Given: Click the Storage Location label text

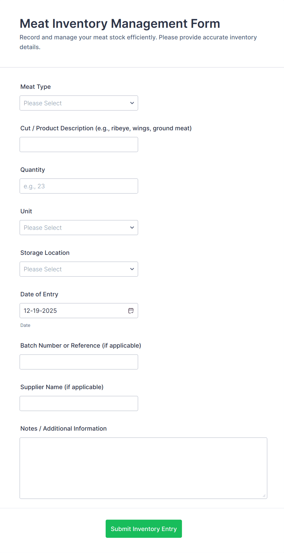Looking at the screenshot, I should tap(45, 253).
